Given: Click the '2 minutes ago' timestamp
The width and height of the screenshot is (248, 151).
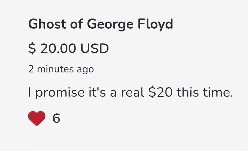Looking at the screenshot, I should click(61, 69).
